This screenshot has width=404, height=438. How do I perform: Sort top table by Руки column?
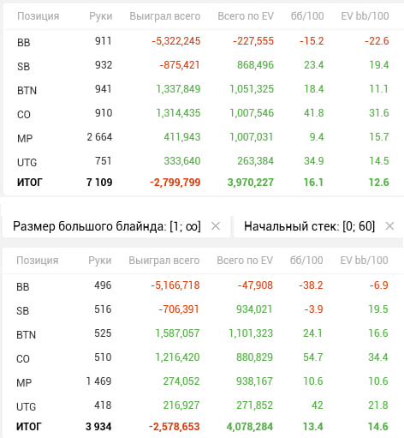[101, 16]
